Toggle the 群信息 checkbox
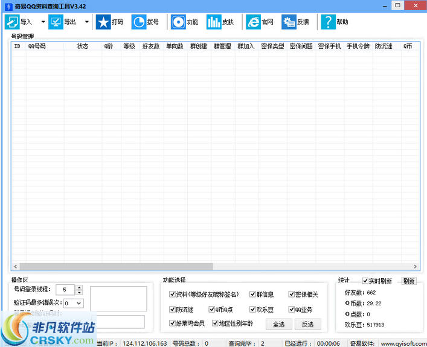The image size is (427, 347). [x=252, y=294]
